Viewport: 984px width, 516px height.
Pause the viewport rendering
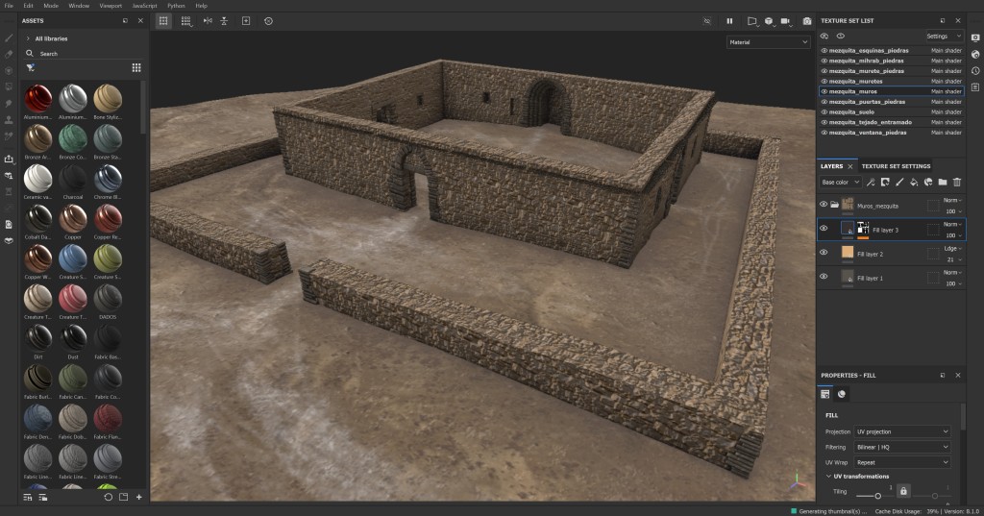(729, 20)
